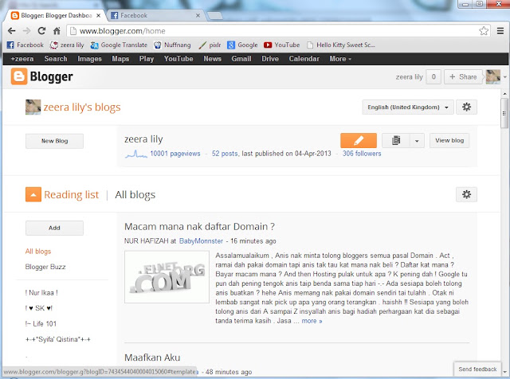Open the More dropdown in Google bar
The width and height of the screenshot is (510, 379).
coord(340,59)
